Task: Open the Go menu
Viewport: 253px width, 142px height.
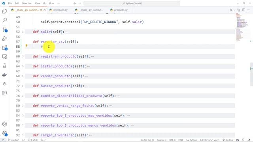Action: 45,3
